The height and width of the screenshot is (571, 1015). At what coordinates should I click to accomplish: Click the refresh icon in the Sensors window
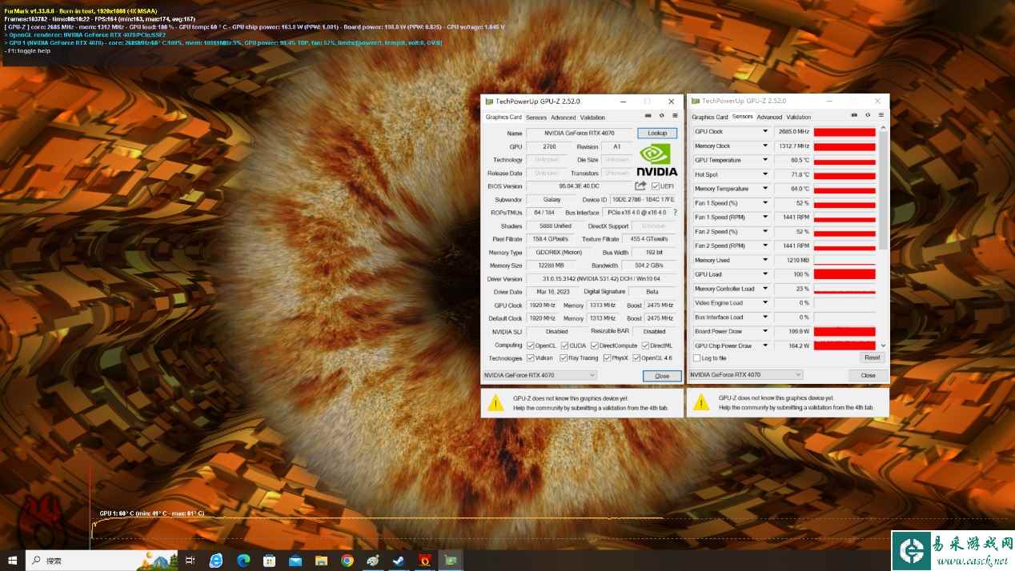coord(868,116)
